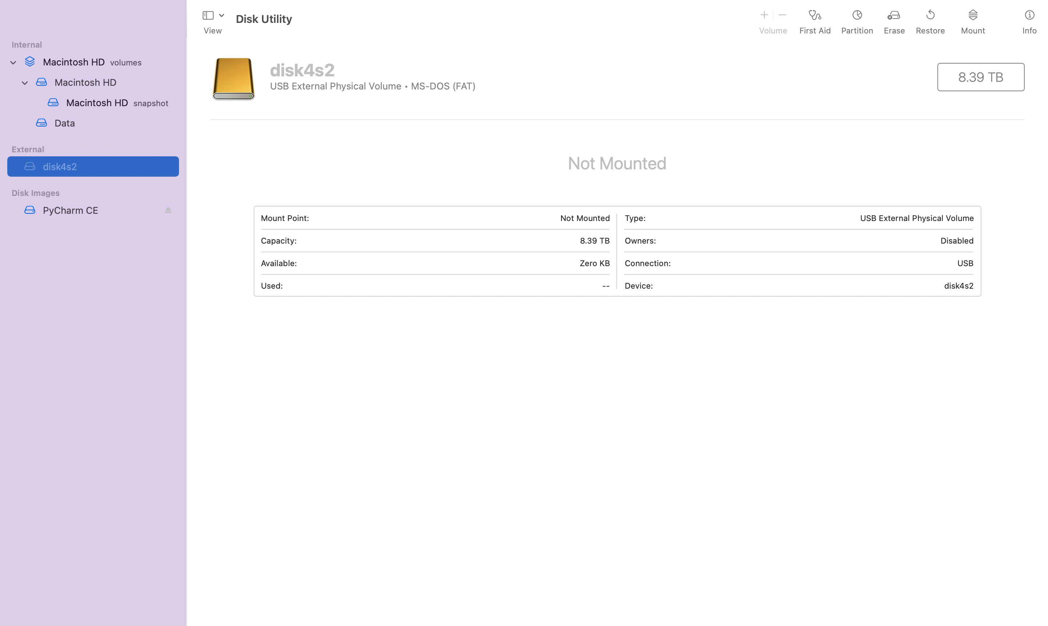Click the remove volume minus button

tap(782, 15)
